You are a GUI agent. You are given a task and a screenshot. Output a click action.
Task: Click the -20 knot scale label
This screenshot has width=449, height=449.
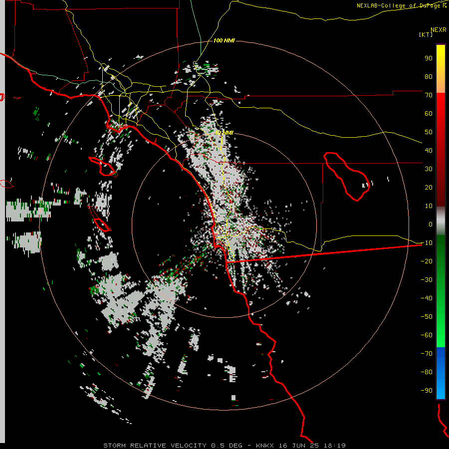427,261
